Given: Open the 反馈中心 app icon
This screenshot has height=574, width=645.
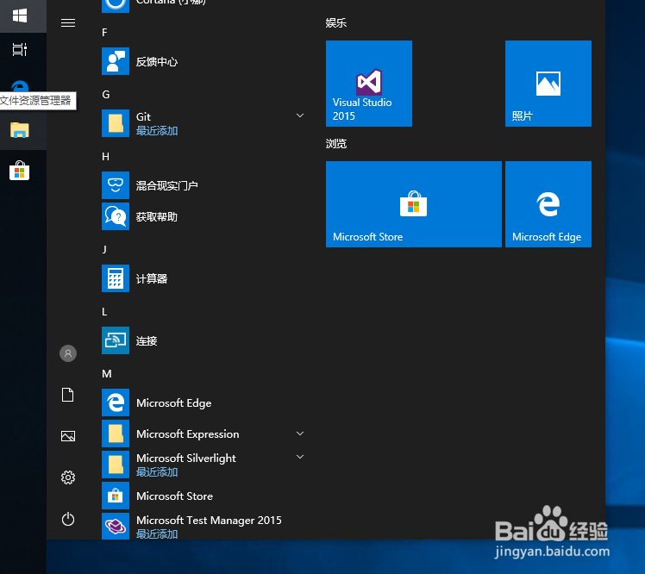Looking at the screenshot, I should (116, 61).
